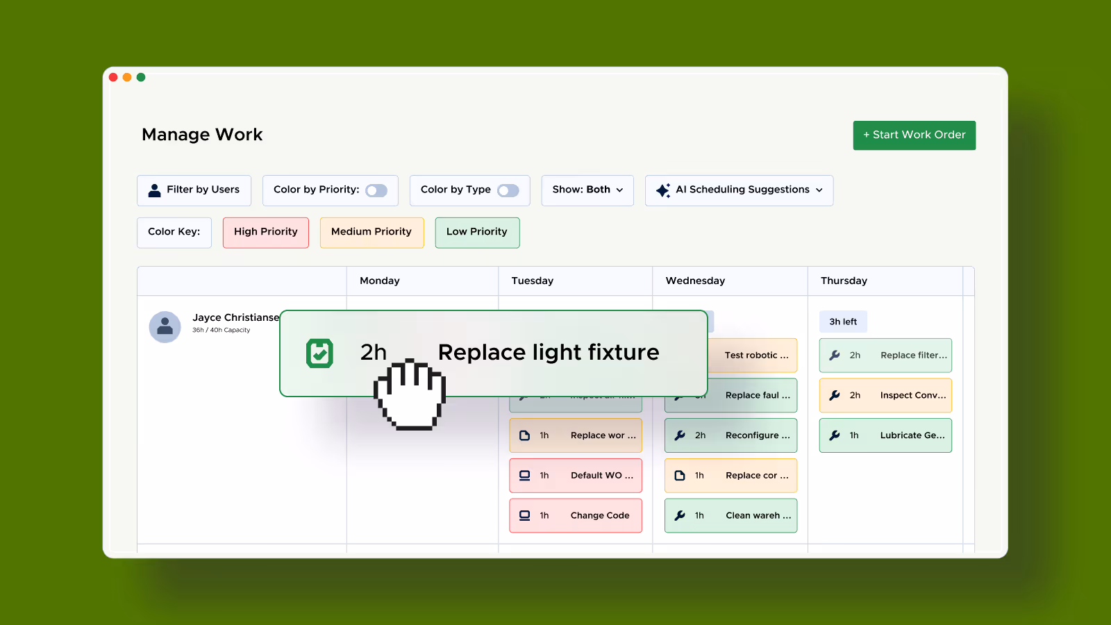The image size is (1111, 625).
Task: Click the monitor icon on Change Code card
Action: tap(524, 515)
